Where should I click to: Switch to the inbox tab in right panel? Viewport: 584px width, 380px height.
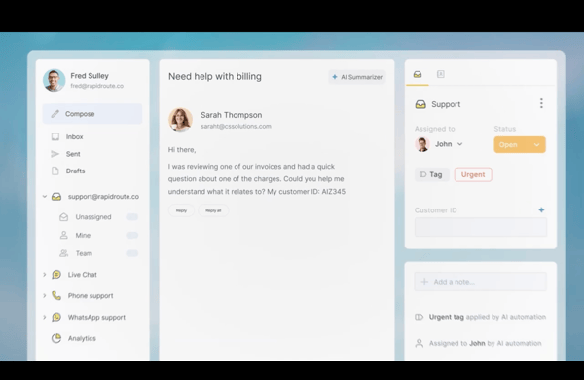tap(418, 75)
